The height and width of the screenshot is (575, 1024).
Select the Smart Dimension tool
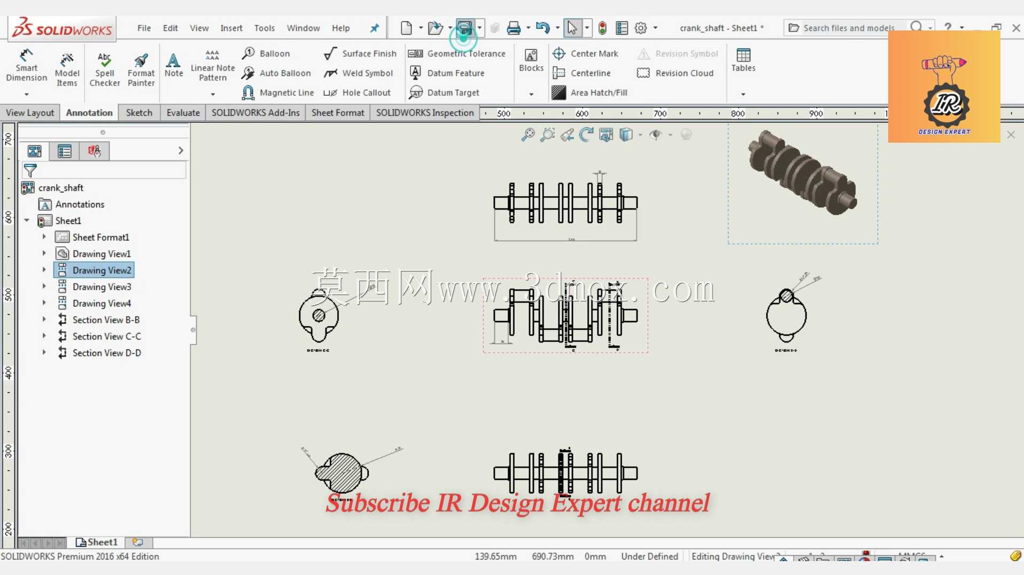(26, 66)
